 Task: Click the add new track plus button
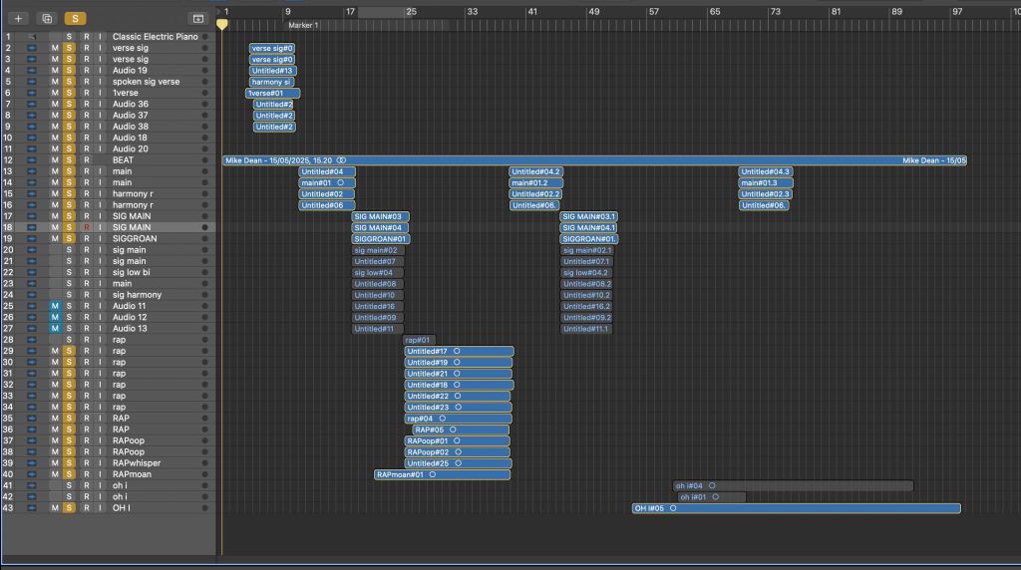[18, 18]
